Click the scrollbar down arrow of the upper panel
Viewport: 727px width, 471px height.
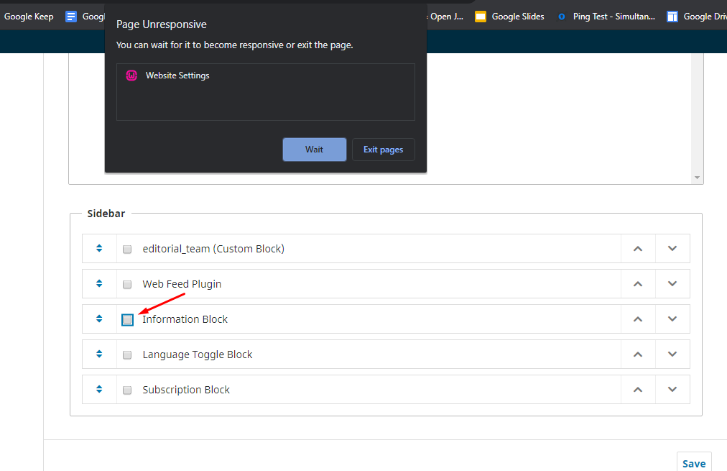click(x=697, y=178)
